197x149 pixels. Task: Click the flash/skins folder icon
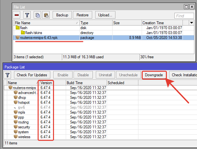(23, 32)
